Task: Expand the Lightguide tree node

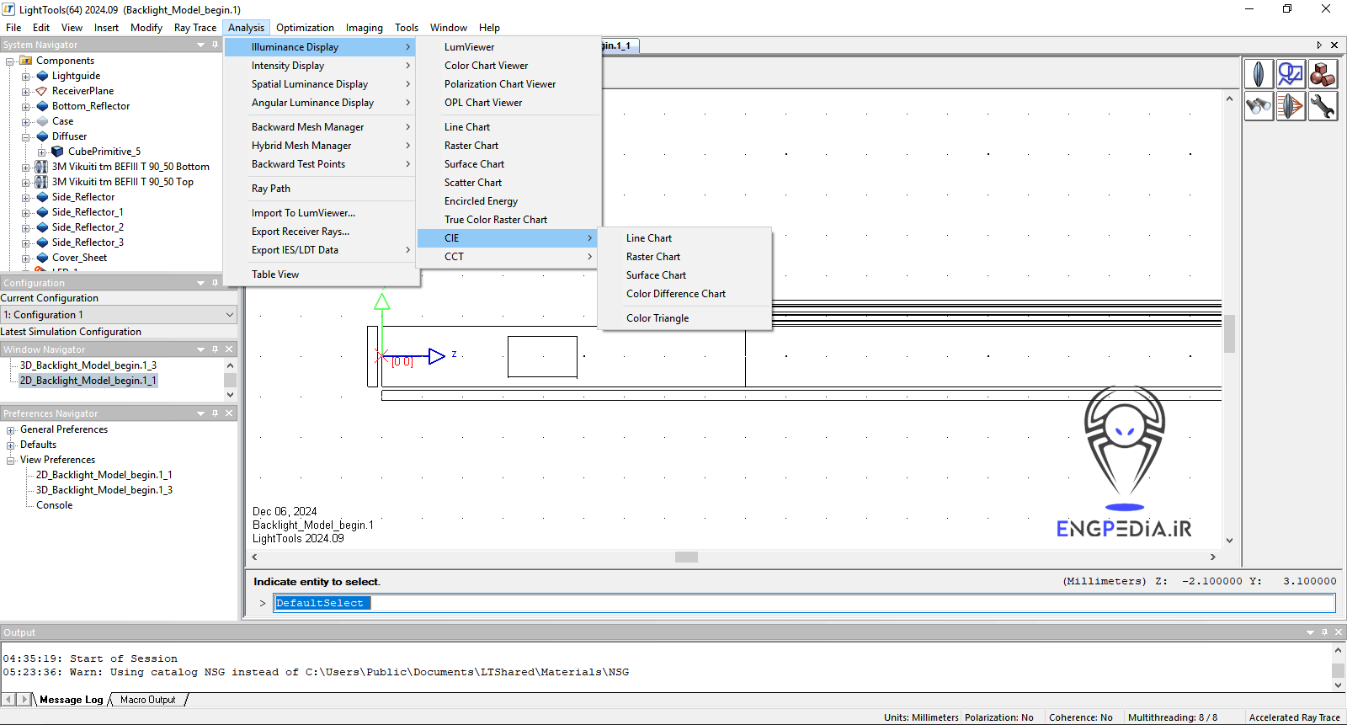Action: coord(25,76)
